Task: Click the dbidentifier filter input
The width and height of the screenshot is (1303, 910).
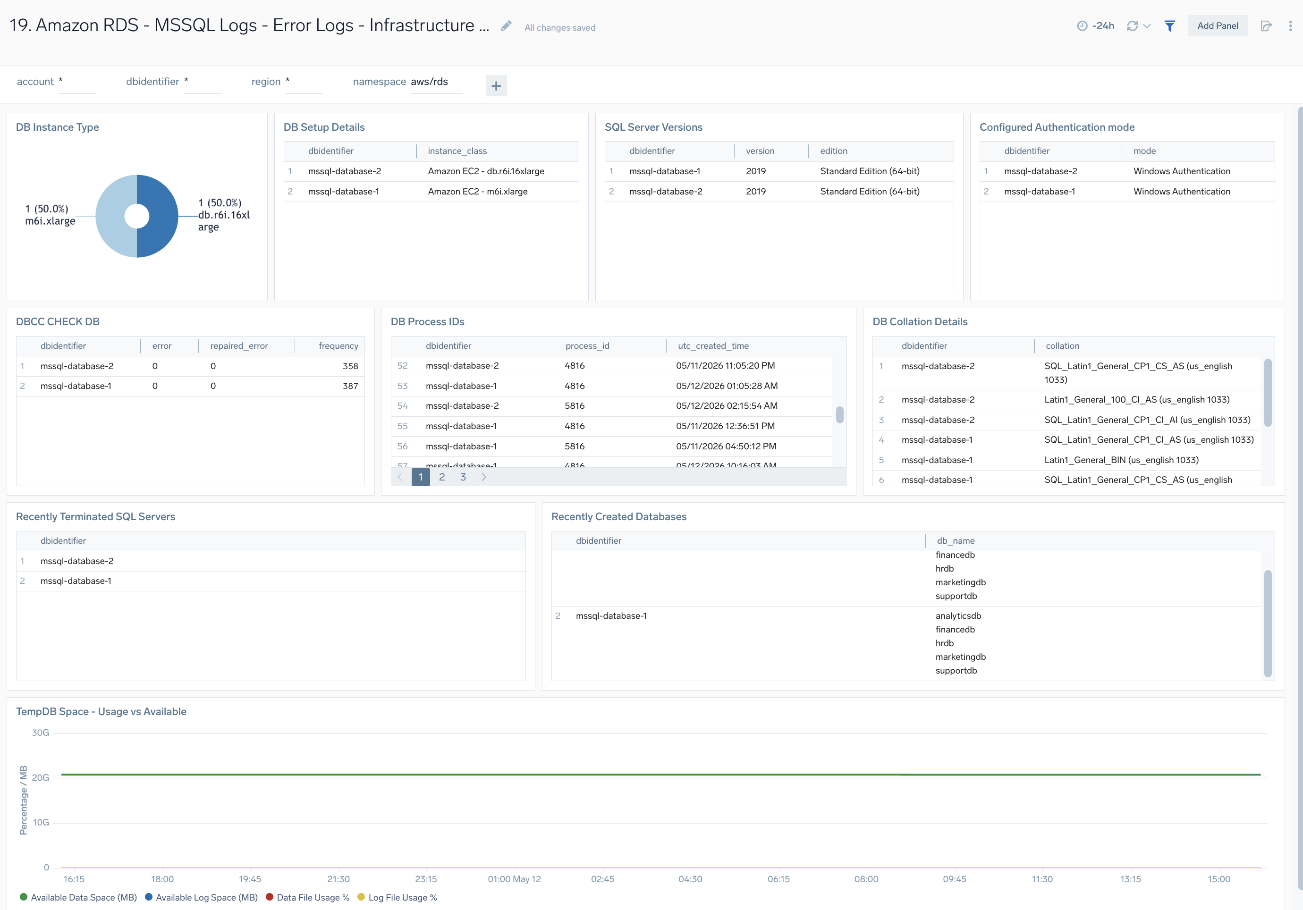Action: [203, 82]
